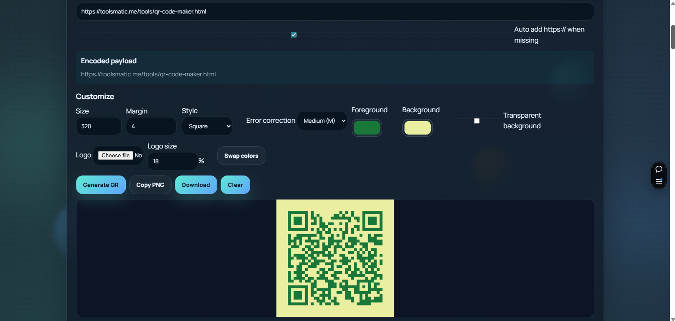Click the Swap colors button
Image resolution: width=675 pixels, height=321 pixels.
(241, 156)
